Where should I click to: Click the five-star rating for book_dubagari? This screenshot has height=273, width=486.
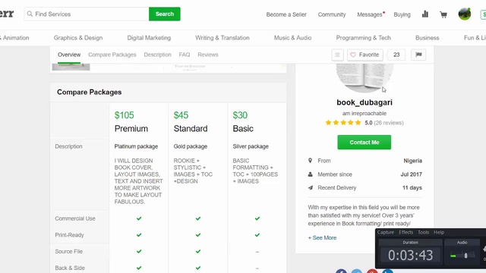[343, 123]
